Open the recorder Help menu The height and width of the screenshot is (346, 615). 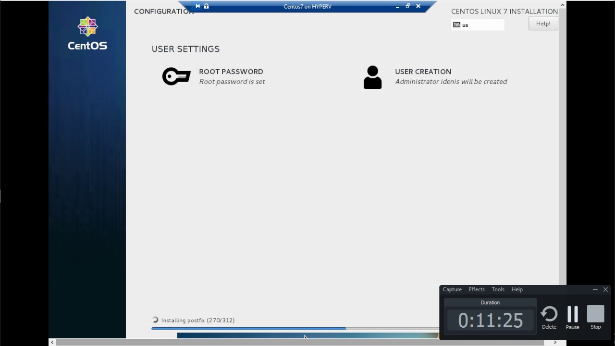[x=517, y=289]
